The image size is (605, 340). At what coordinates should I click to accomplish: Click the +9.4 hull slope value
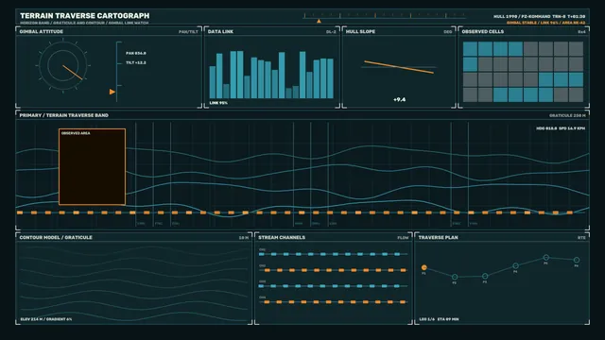pyautogui.click(x=399, y=99)
